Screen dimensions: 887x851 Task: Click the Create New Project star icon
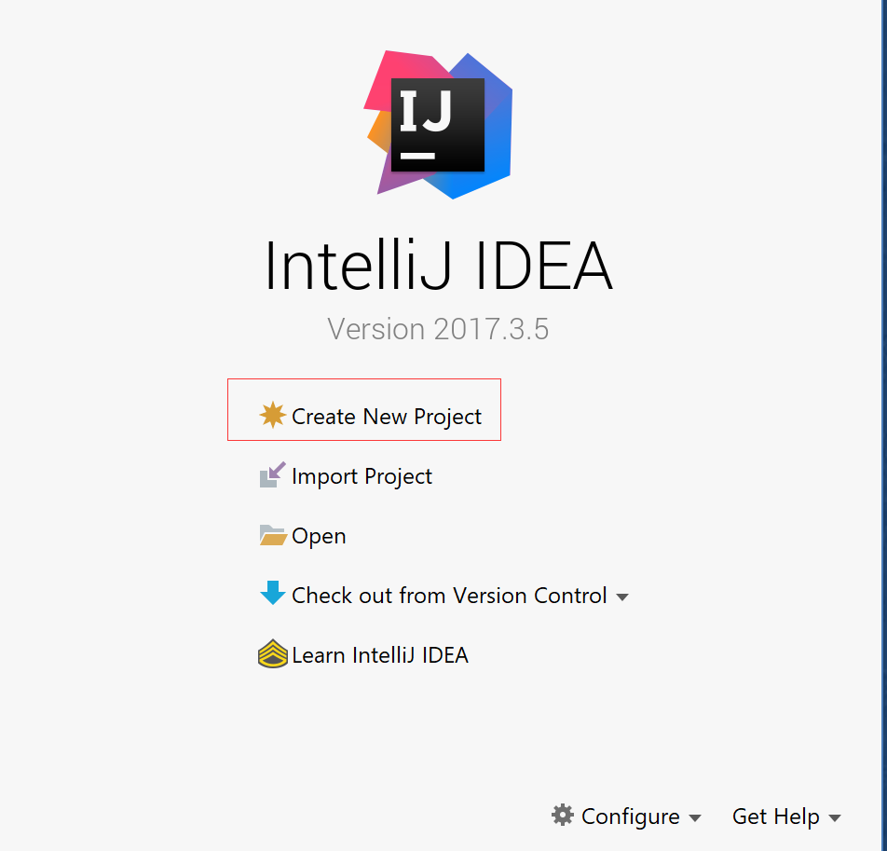pos(273,415)
